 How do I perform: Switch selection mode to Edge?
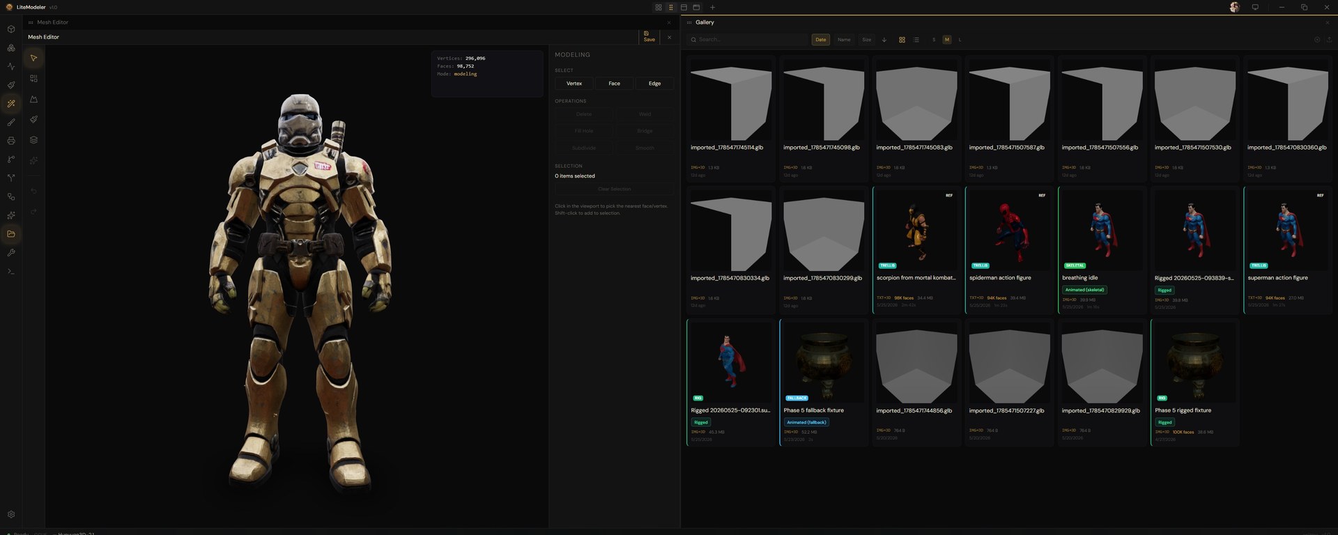click(654, 84)
